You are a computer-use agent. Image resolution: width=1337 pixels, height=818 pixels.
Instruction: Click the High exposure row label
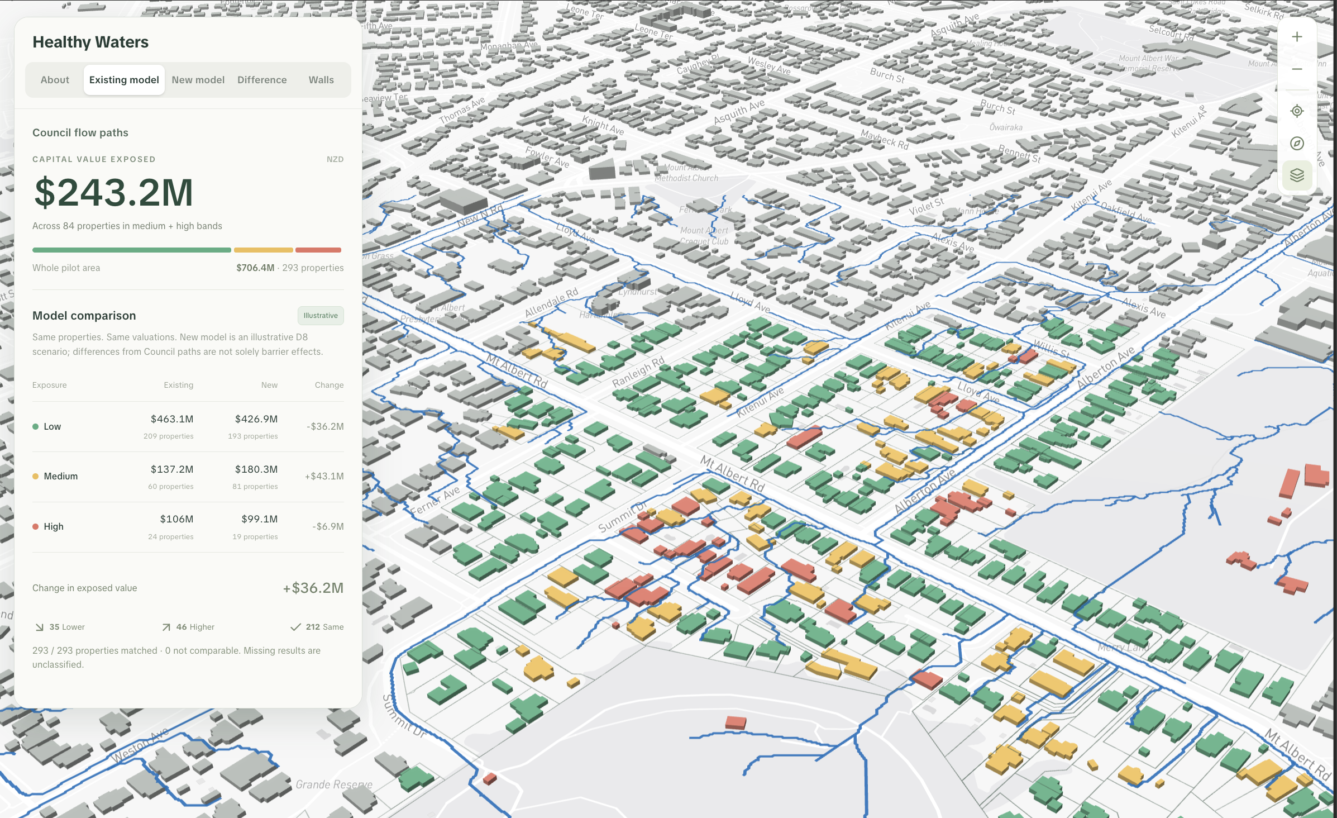54,526
